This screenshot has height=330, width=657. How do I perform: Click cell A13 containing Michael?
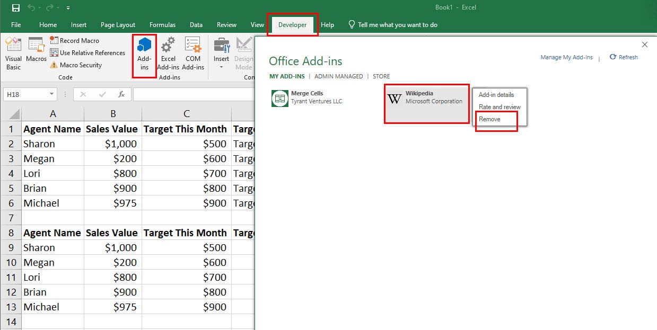coord(52,307)
